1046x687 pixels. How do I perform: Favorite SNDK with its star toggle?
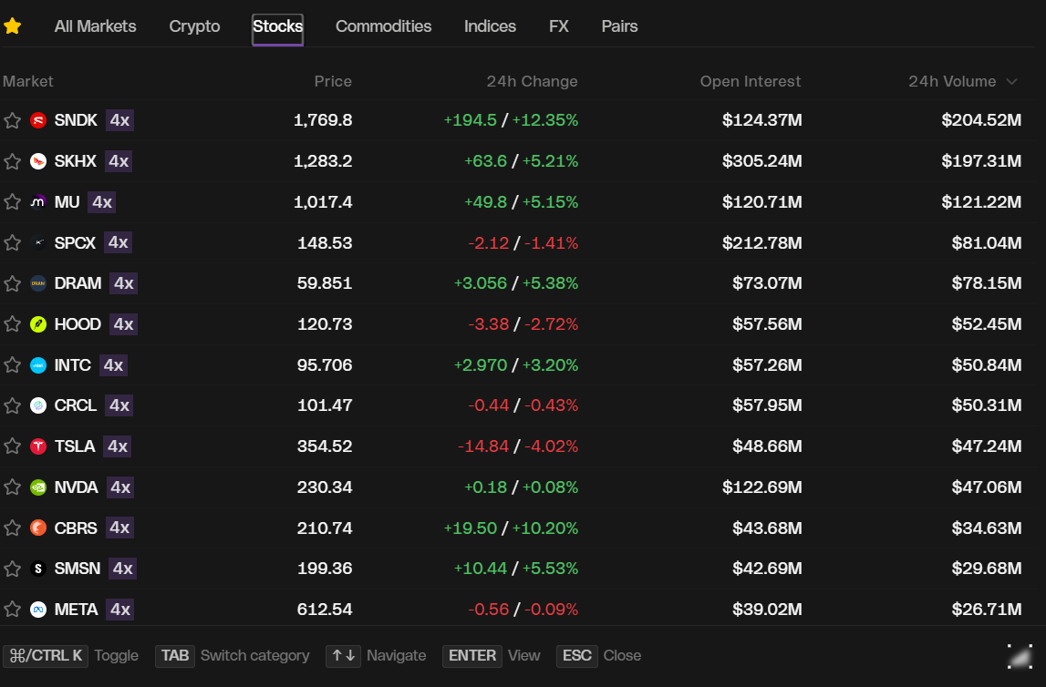click(12, 120)
